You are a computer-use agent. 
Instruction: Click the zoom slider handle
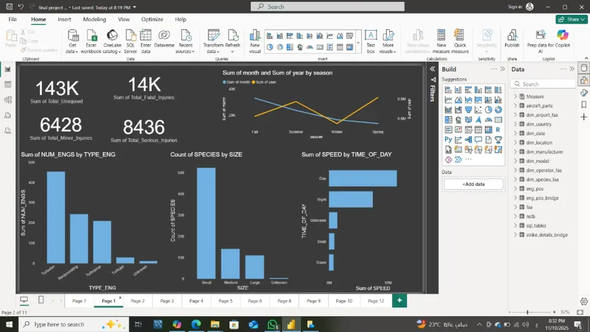pos(527,312)
